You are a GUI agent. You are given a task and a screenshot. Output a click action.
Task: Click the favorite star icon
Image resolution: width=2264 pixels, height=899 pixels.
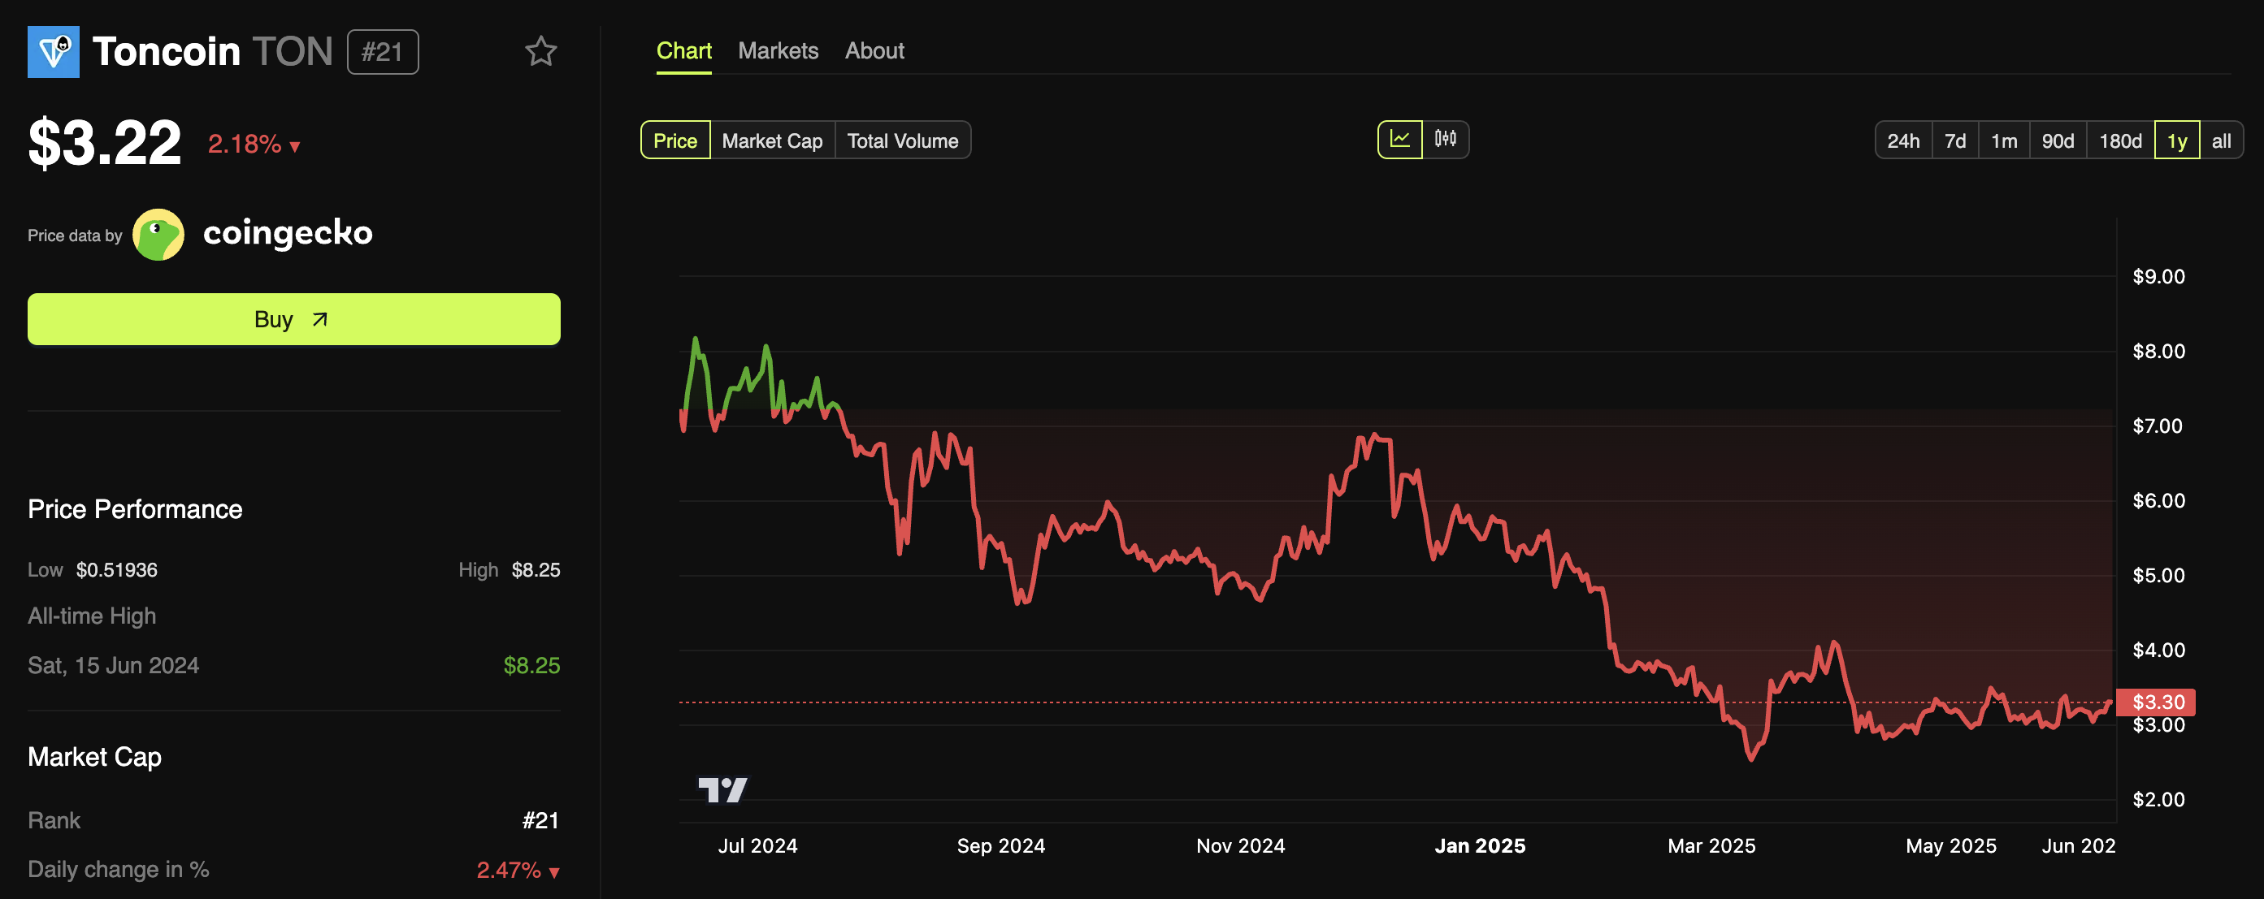point(540,52)
